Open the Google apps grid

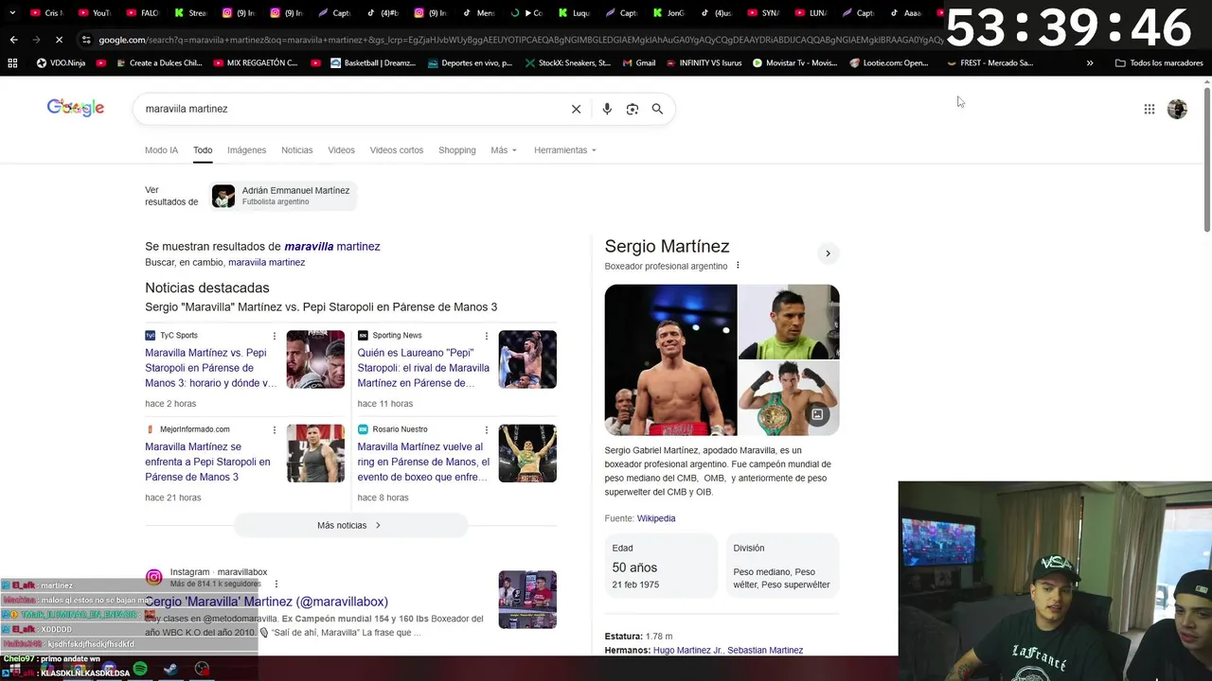click(x=1150, y=109)
